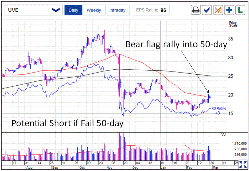This screenshot has width=249, height=171.
Task: Click the RS Rating label
Action: [x=219, y=108]
